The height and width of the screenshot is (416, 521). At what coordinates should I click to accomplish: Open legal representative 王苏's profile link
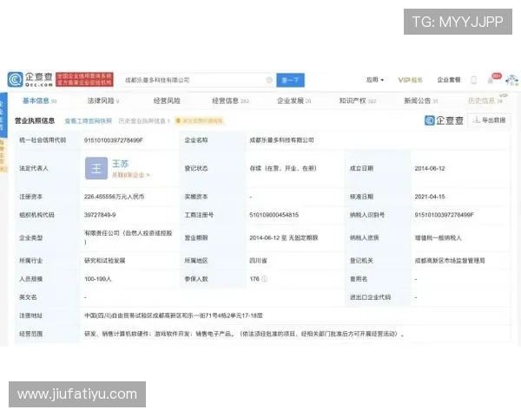tap(121, 164)
